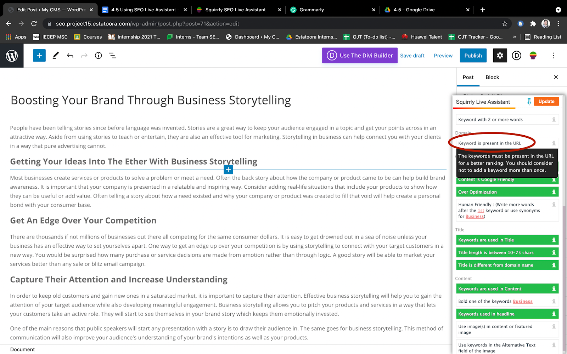567x354 pixels.
Task: Click the blue add block button in toolbar
Action: click(x=39, y=56)
